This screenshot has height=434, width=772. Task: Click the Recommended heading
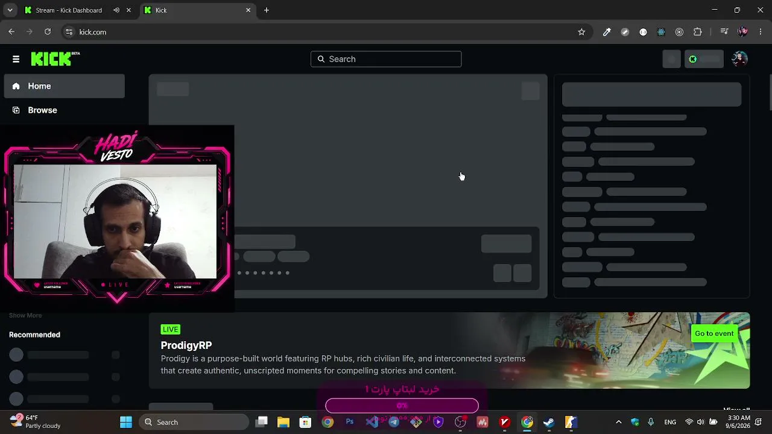[x=34, y=335]
